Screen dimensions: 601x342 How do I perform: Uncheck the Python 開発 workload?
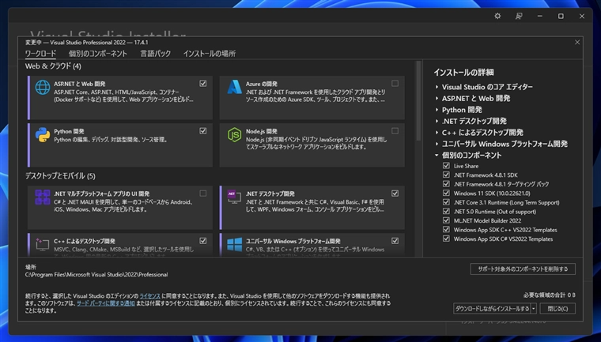pos(203,131)
